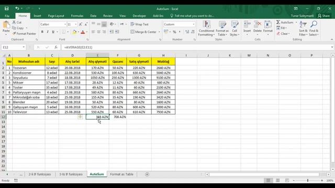Click the Share button
This screenshot has width=335, height=188.
pyautogui.click(x=323, y=16)
